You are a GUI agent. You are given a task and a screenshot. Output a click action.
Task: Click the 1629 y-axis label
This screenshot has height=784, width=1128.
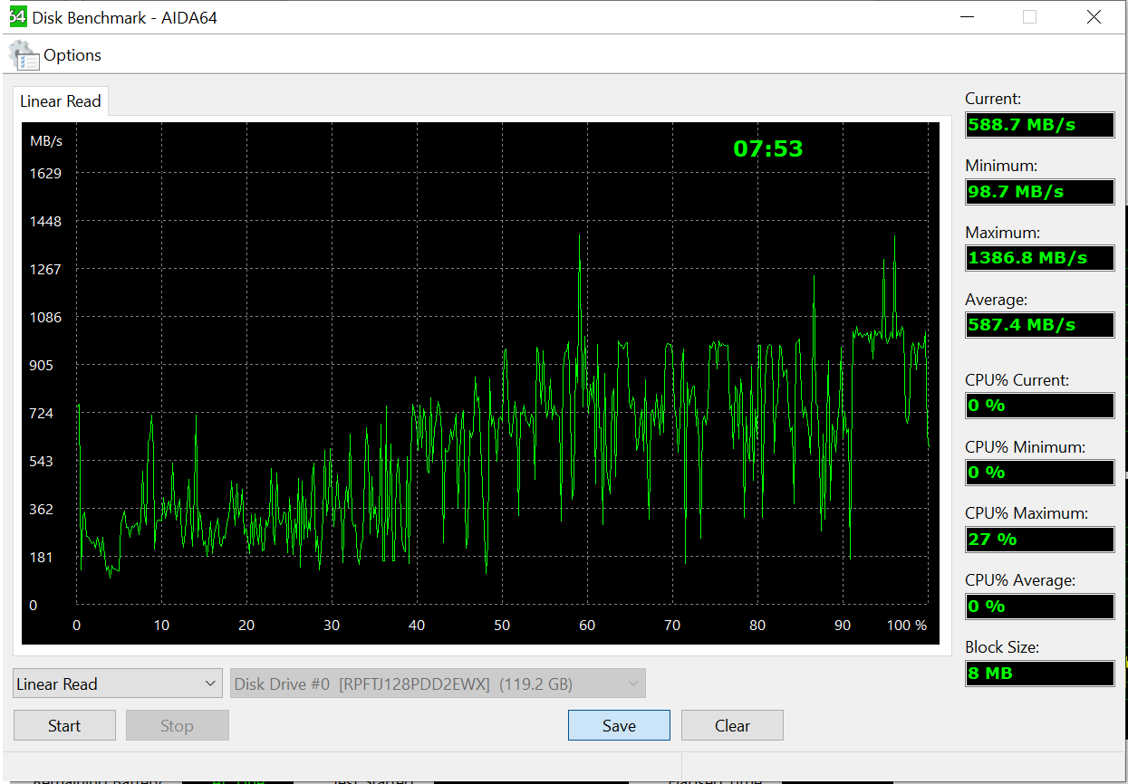pyautogui.click(x=45, y=173)
